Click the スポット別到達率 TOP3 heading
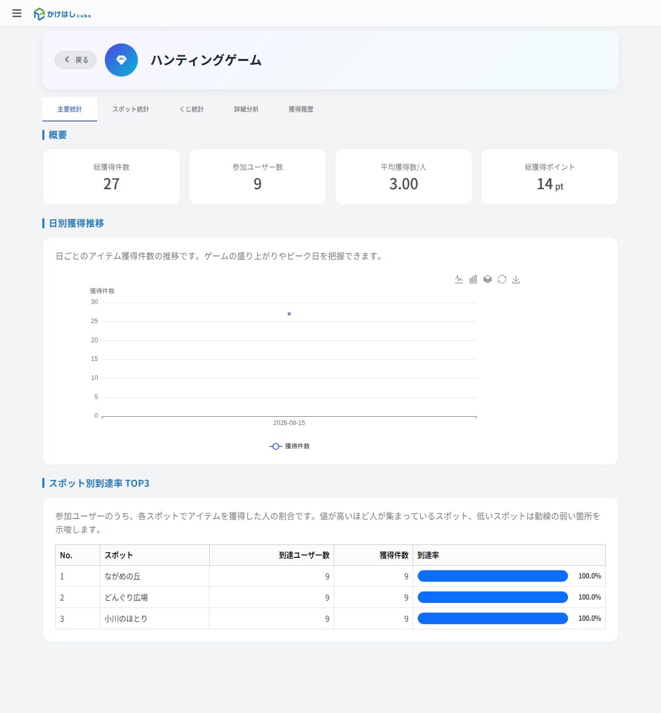 coord(99,483)
